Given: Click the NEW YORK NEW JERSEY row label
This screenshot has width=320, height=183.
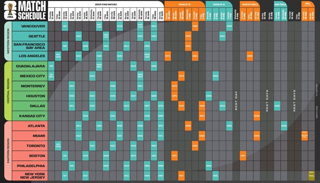Looking at the screenshot, I should tap(30, 176).
